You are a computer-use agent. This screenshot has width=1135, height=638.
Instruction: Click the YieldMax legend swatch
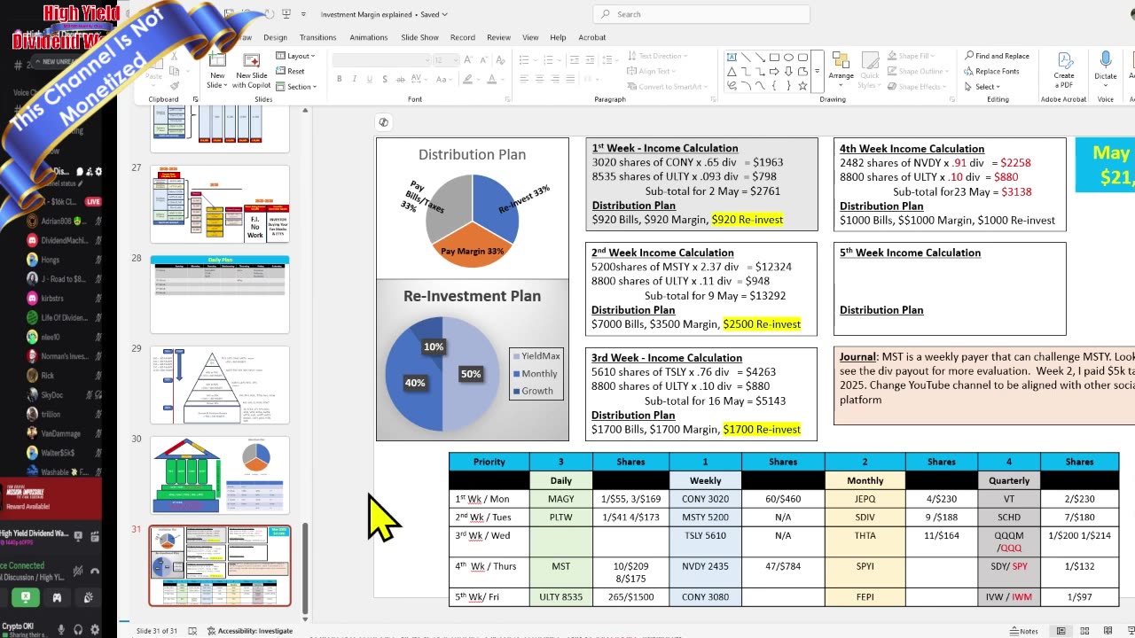[517, 357]
